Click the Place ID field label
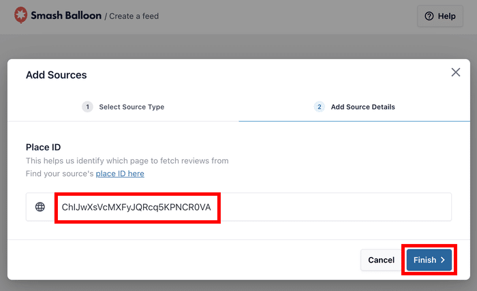 click(x=44, y=147)
